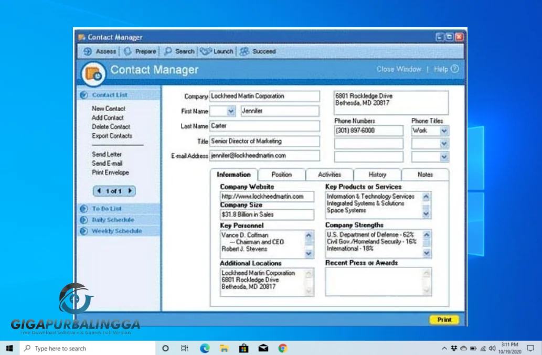Click the first name field with Jennifer
The width and height of the screenshot is (542, 355).
[x=280, y=111]
